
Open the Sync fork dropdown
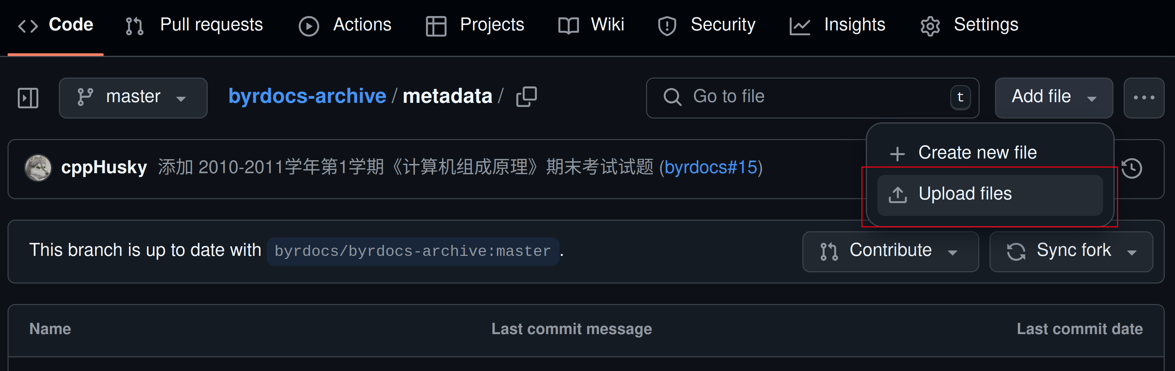[1071, 251]
